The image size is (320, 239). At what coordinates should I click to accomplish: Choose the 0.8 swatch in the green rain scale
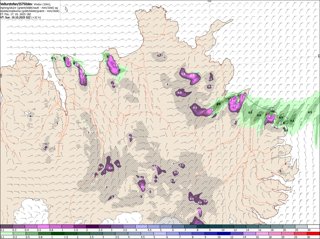(45, 234)
